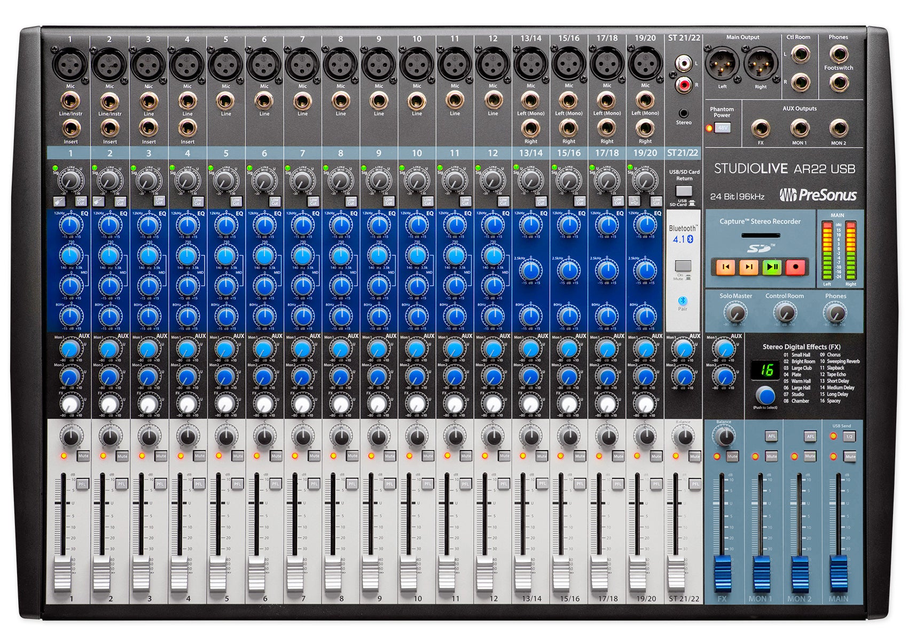The width and height of the screenshot is (908, 644).
Task: Click the Footswitch jack
Action: tap(839, 83)
